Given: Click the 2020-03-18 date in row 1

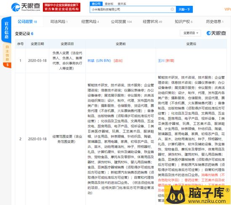Looking at the screenshot, I should [37, 61].
